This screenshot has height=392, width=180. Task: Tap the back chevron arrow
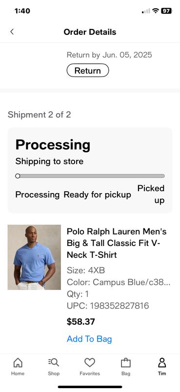point(12,32)
